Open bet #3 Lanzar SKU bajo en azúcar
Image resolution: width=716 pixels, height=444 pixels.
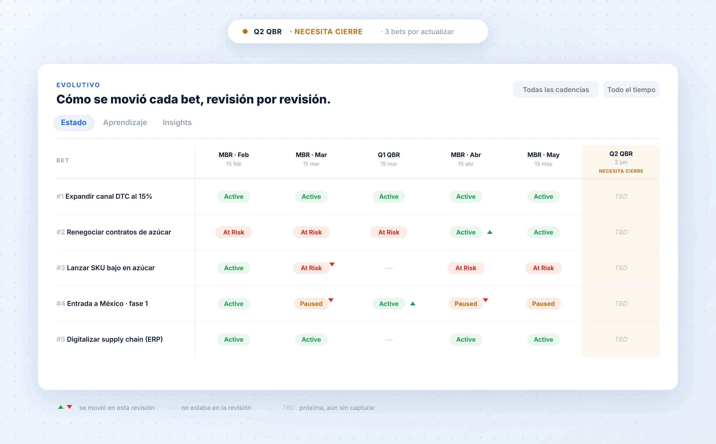(106, 268)
